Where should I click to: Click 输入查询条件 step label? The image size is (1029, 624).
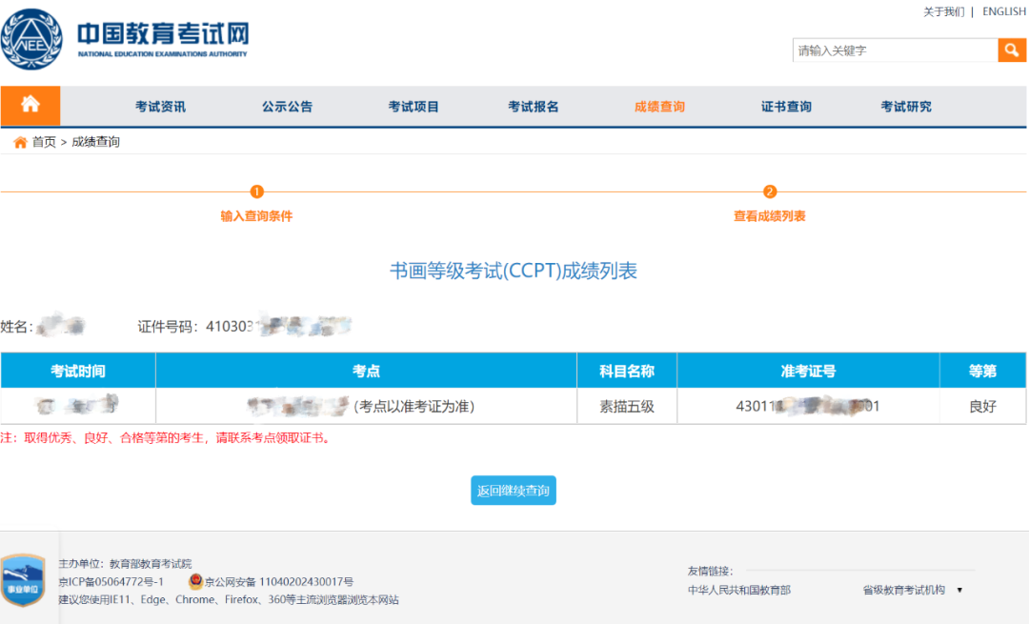coord(256,216)
